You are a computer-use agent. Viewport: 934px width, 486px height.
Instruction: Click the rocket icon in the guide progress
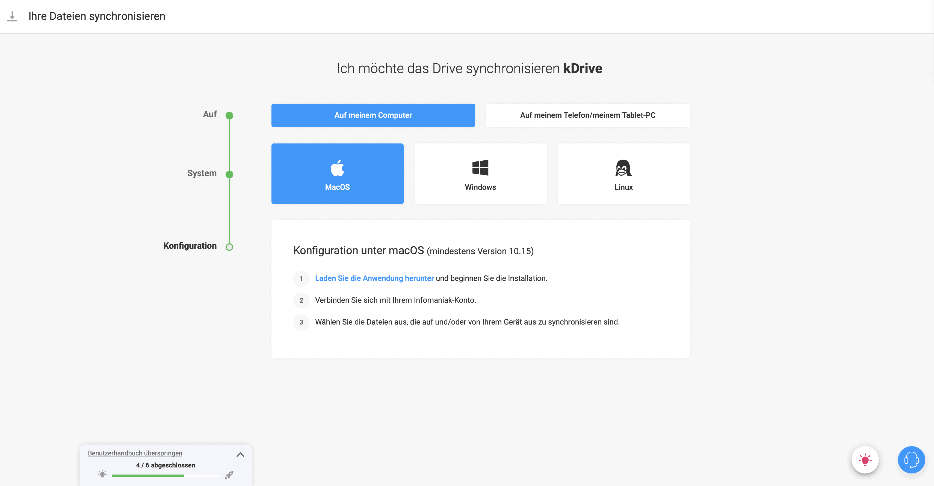[x=229, y=475]
